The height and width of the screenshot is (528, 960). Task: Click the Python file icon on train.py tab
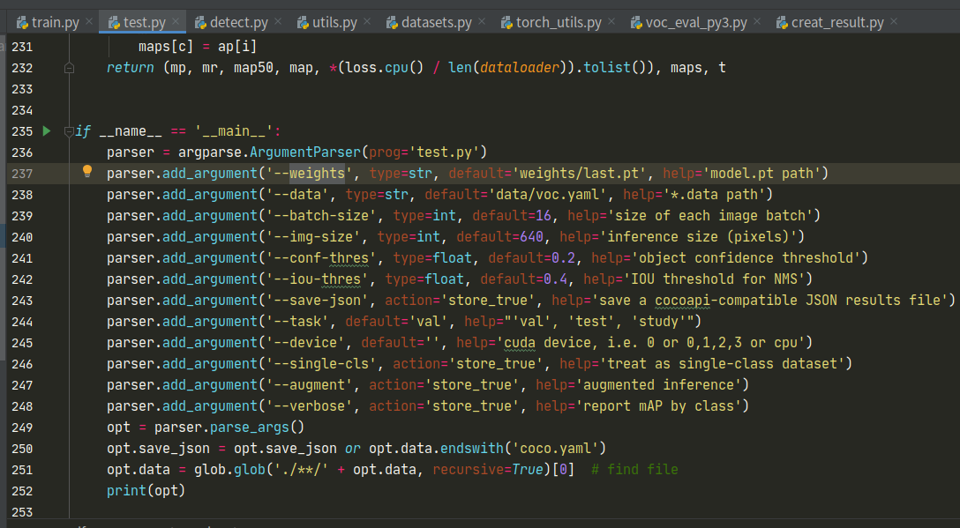tap(22, 23)
